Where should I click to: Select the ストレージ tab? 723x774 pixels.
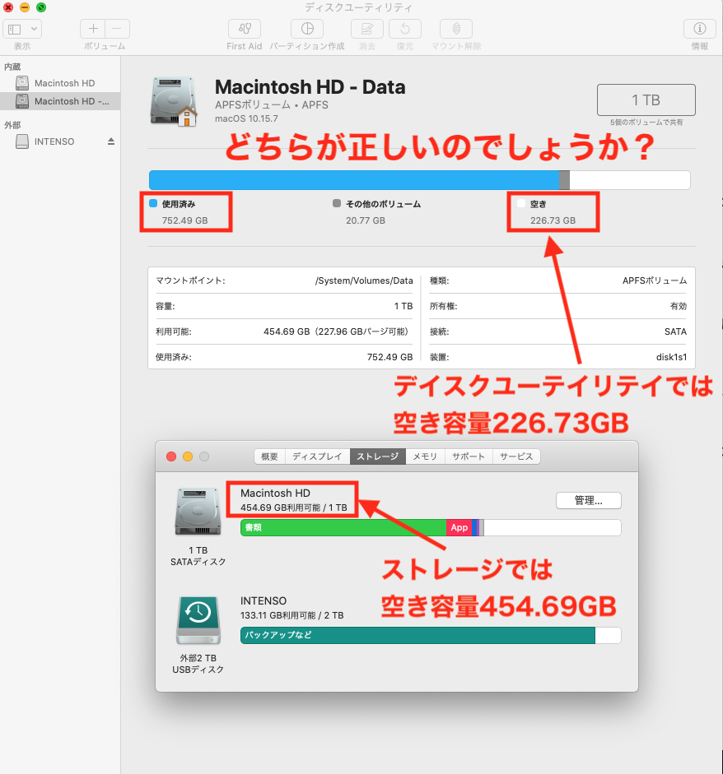coord(378,457)
